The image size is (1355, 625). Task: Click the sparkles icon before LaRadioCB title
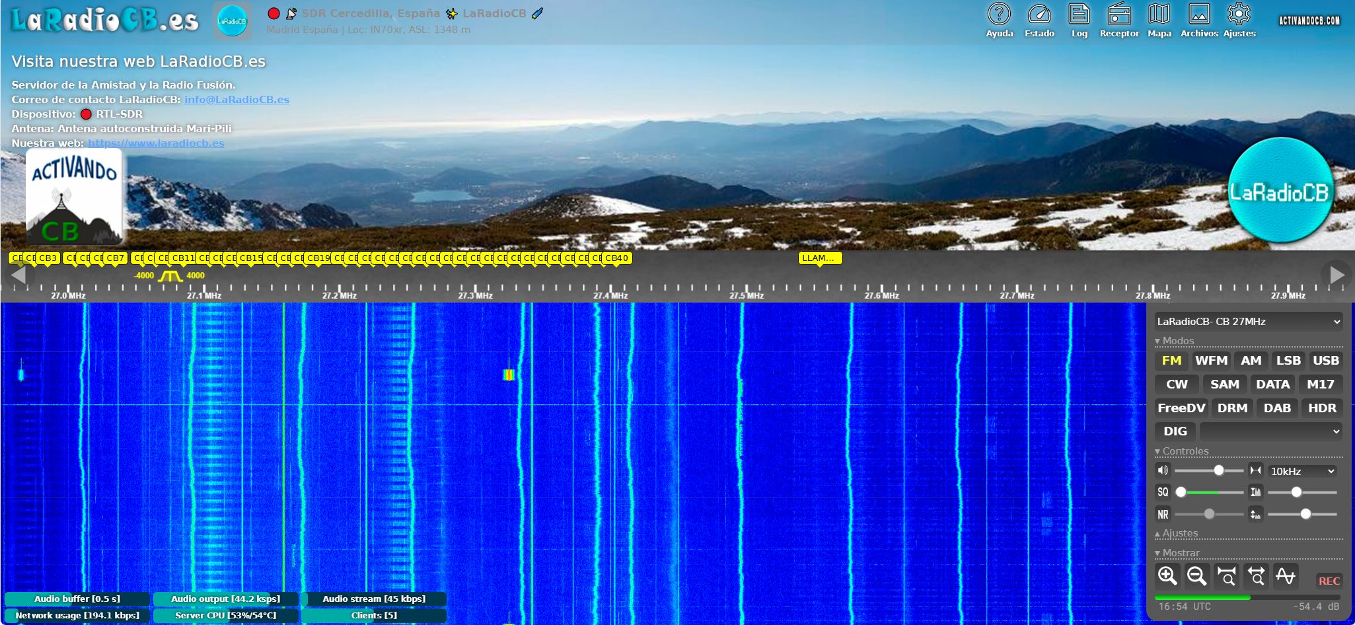tap(452, 13)
